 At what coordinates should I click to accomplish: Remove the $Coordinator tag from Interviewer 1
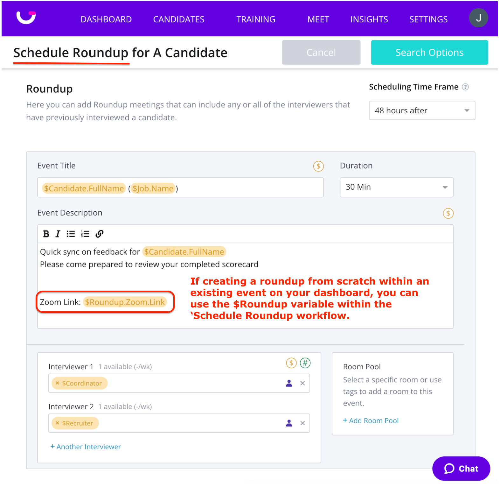(58, 383)
